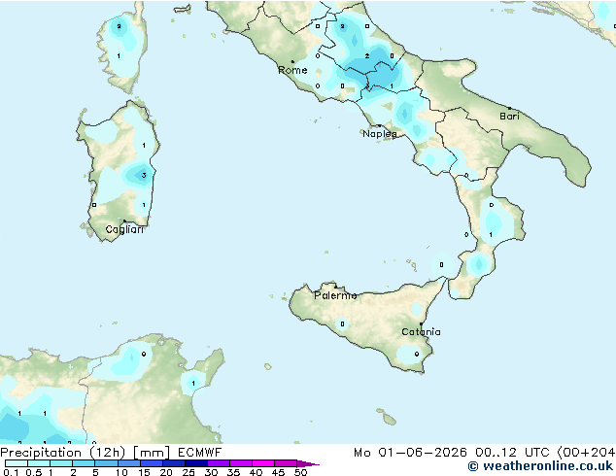Click the Catania city marker dot
616x476 pixels.
click(421, 324)
